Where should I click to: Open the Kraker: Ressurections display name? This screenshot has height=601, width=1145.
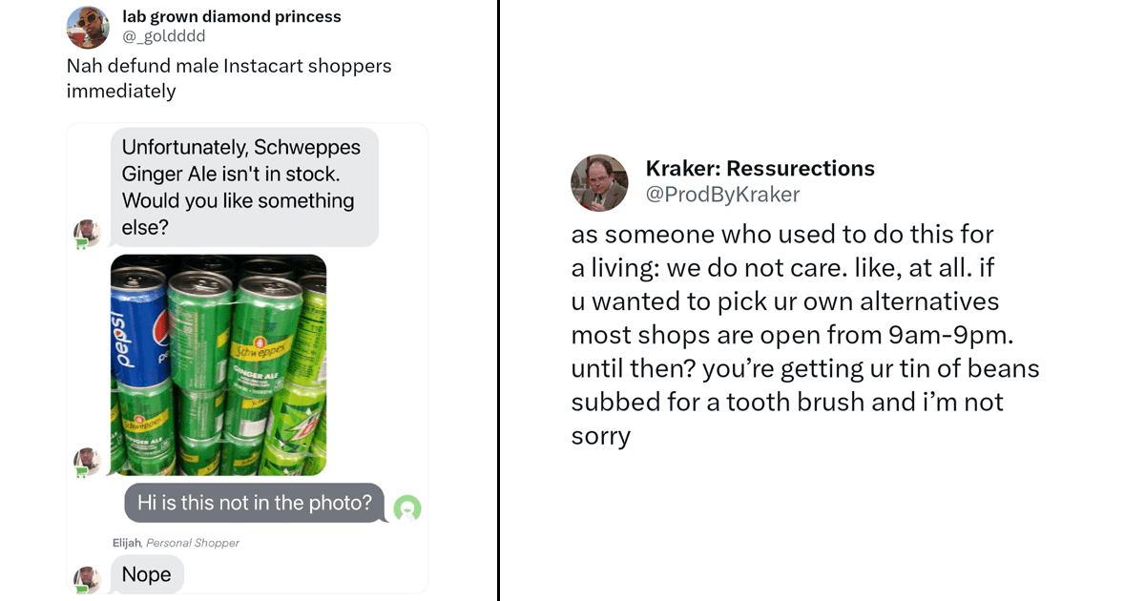point(760,169)
